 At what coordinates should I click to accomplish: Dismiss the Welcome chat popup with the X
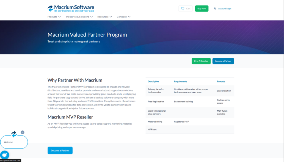pos(23,132)
